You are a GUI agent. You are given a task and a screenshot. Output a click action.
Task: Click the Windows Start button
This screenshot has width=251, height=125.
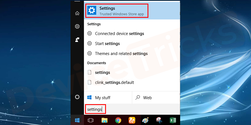[77, 120]
